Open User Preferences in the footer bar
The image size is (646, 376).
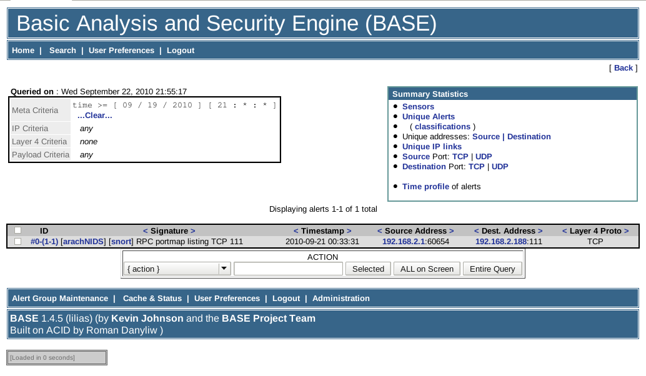point(227,298)
